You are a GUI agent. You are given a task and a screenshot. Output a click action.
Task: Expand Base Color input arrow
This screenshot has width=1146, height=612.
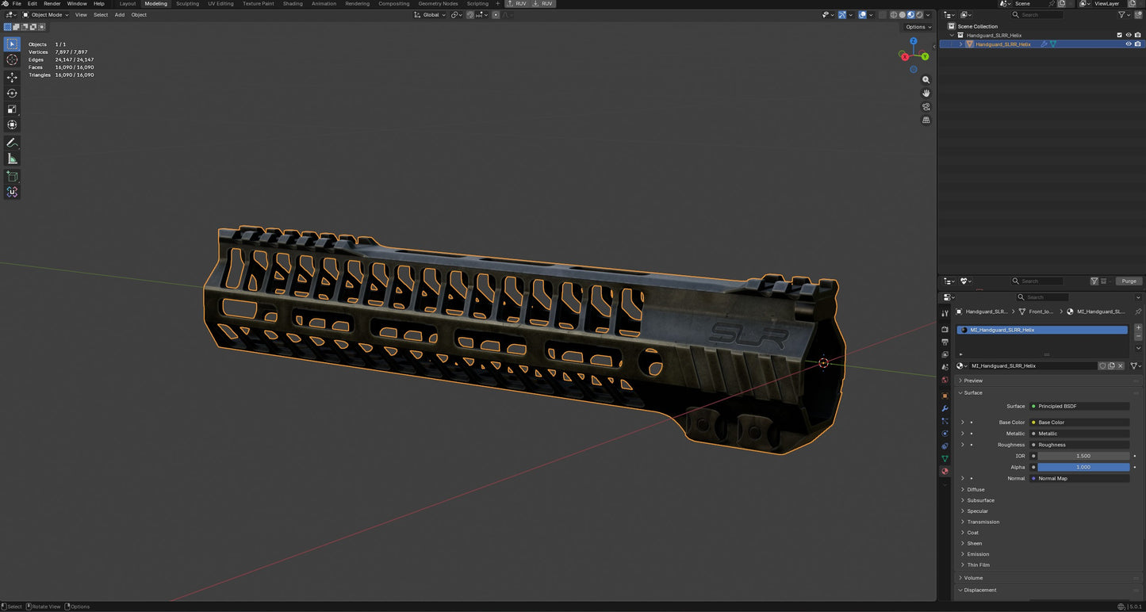point(963,423)
